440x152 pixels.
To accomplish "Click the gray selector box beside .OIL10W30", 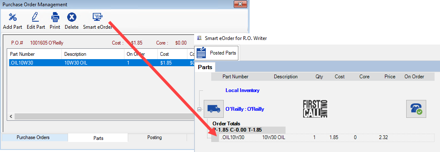I will point(215,138).
